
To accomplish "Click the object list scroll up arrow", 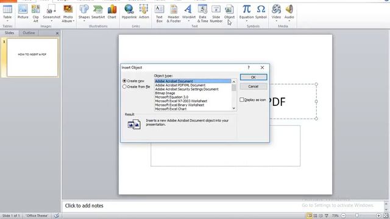I will 234,82.
